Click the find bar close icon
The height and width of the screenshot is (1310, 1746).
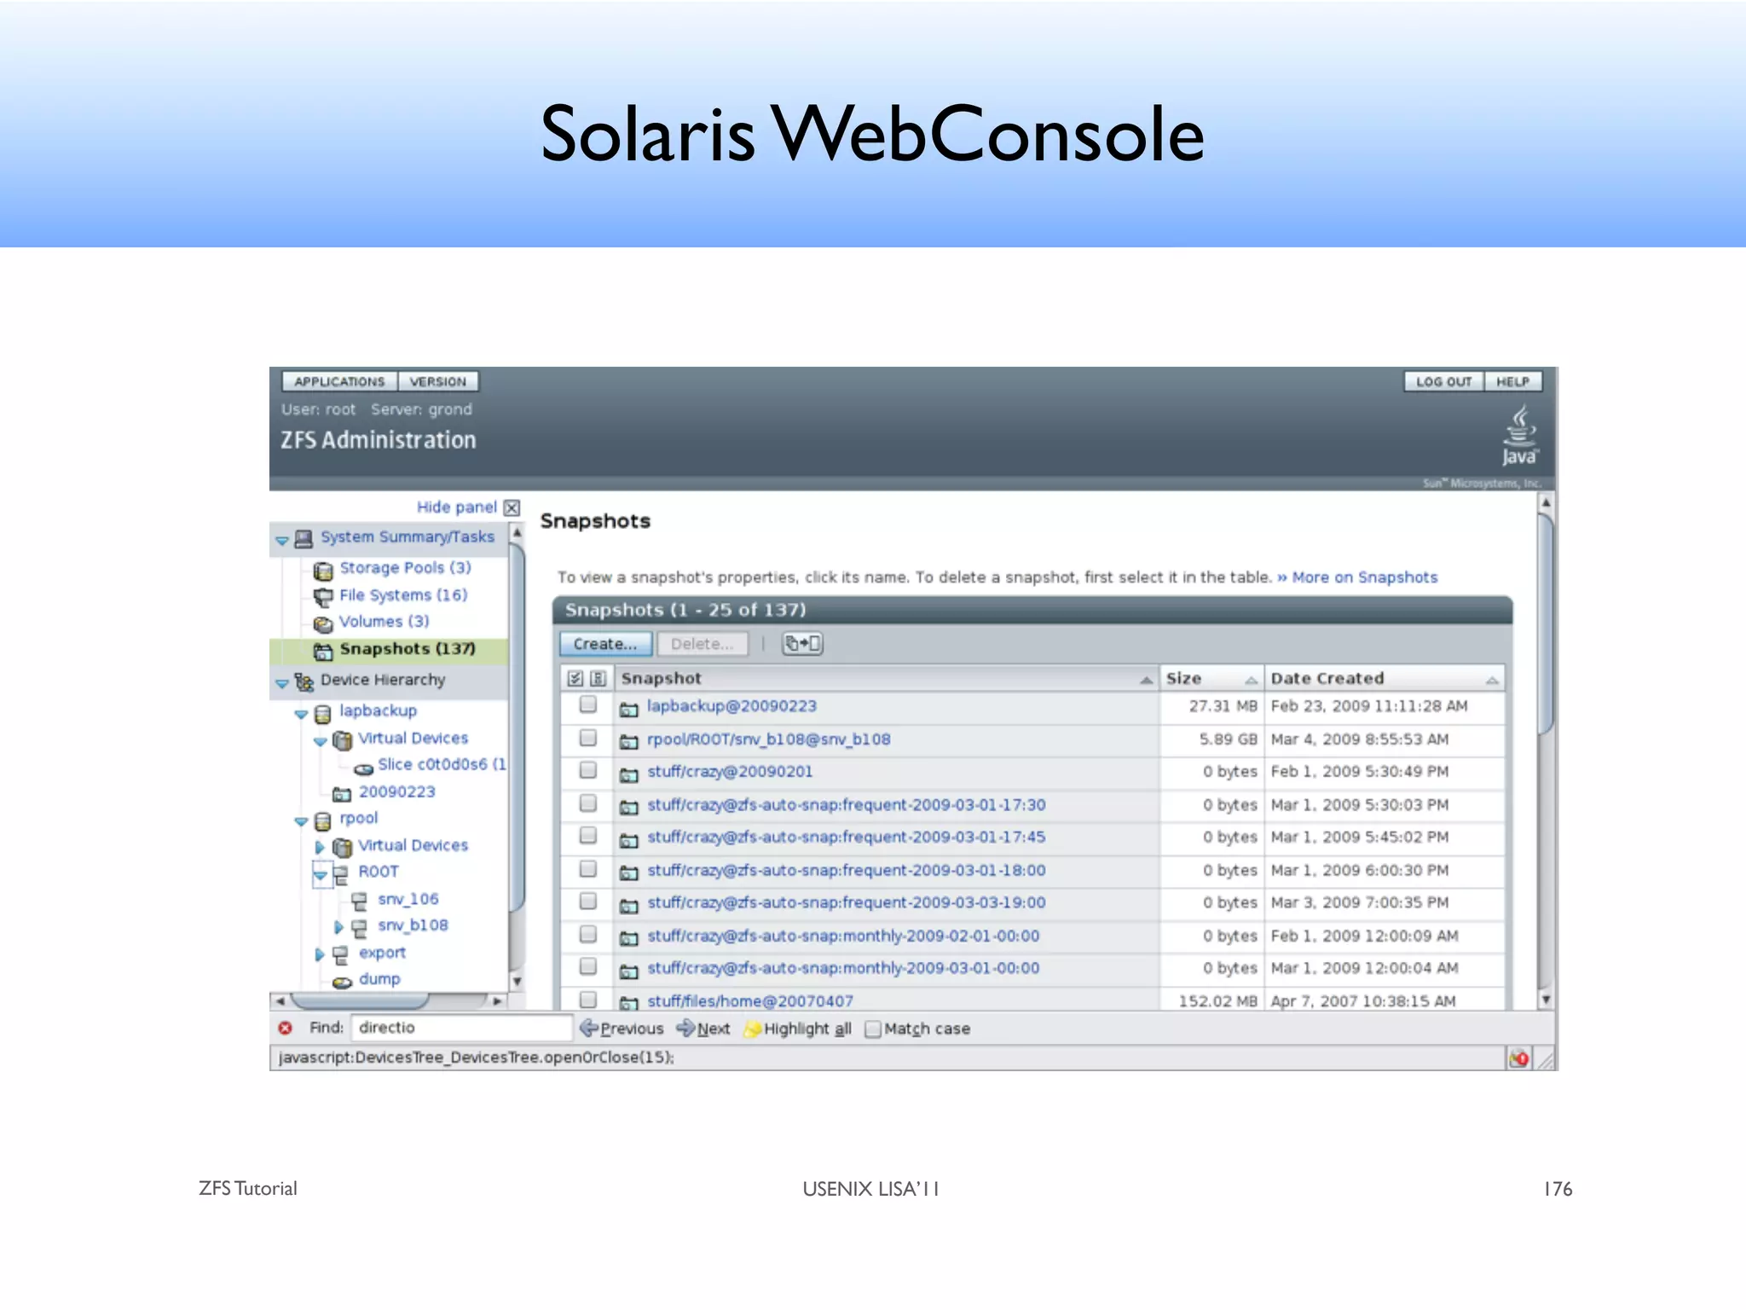tap(286, 1028)
